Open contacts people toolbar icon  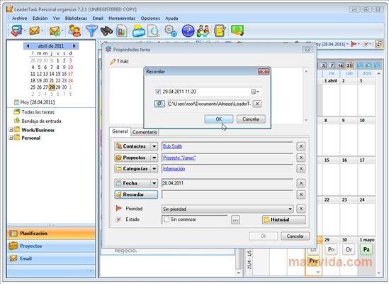click(x=74, y=31)
